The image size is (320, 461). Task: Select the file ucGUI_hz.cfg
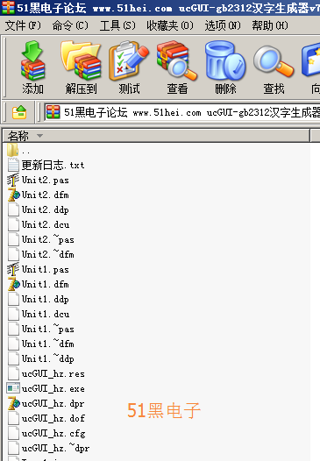[x=46, y=433]
